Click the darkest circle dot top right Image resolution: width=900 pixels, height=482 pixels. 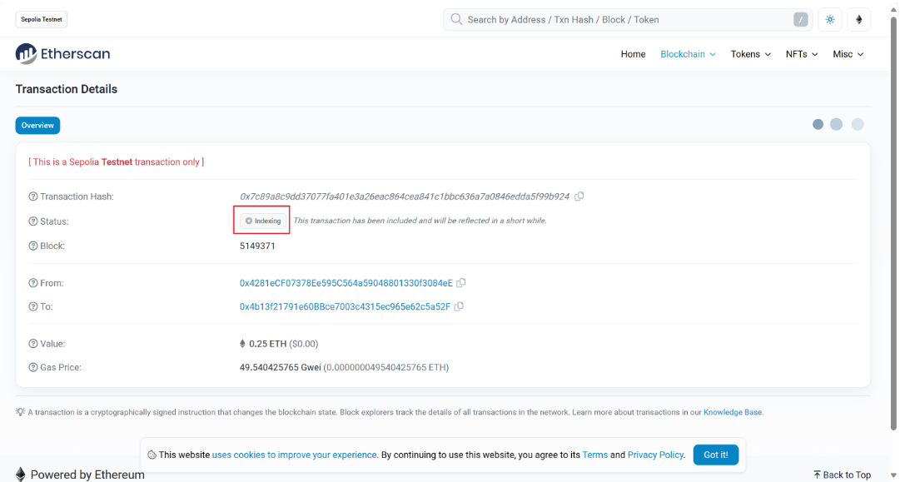pos(818,124)
